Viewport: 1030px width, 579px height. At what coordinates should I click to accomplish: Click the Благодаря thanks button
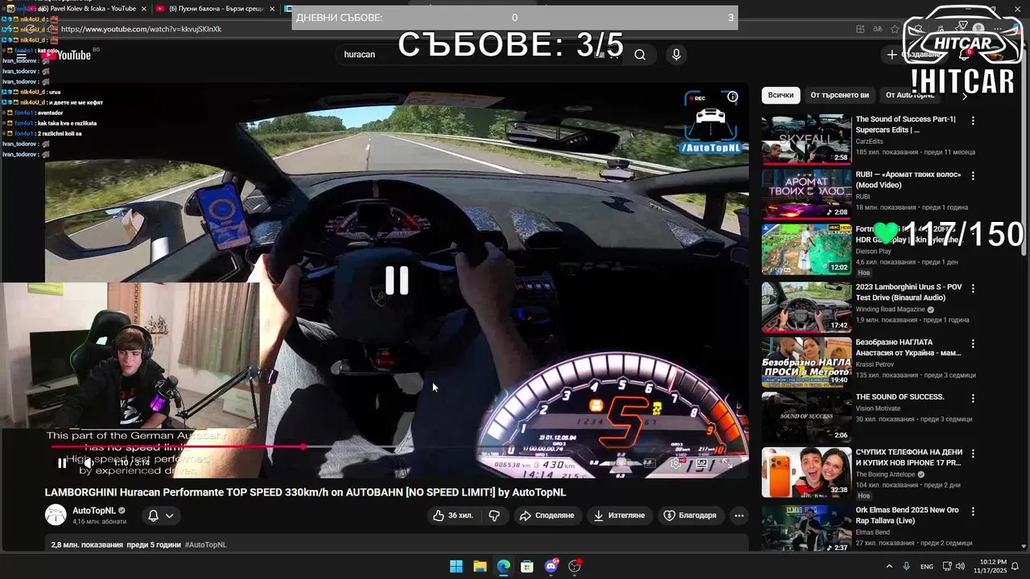(690, 515)
